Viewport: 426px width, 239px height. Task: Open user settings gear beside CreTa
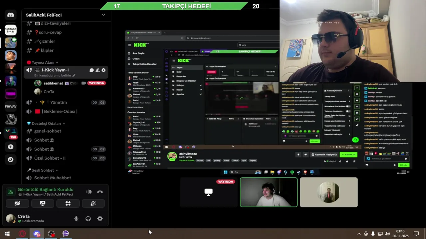[100, 218]
